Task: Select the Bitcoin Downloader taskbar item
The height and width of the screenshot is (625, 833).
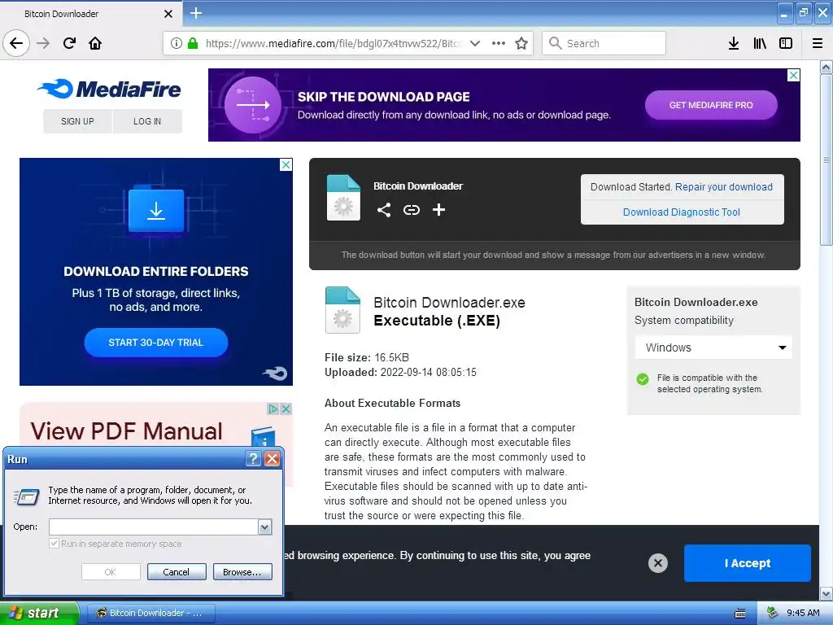Action: 150,613
